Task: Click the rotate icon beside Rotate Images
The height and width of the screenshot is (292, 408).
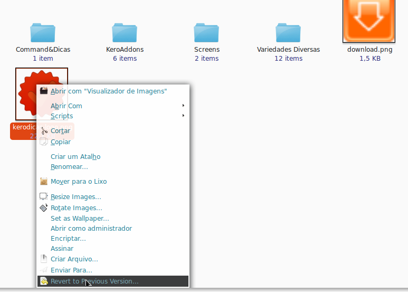Action: (x=44, y=208)
